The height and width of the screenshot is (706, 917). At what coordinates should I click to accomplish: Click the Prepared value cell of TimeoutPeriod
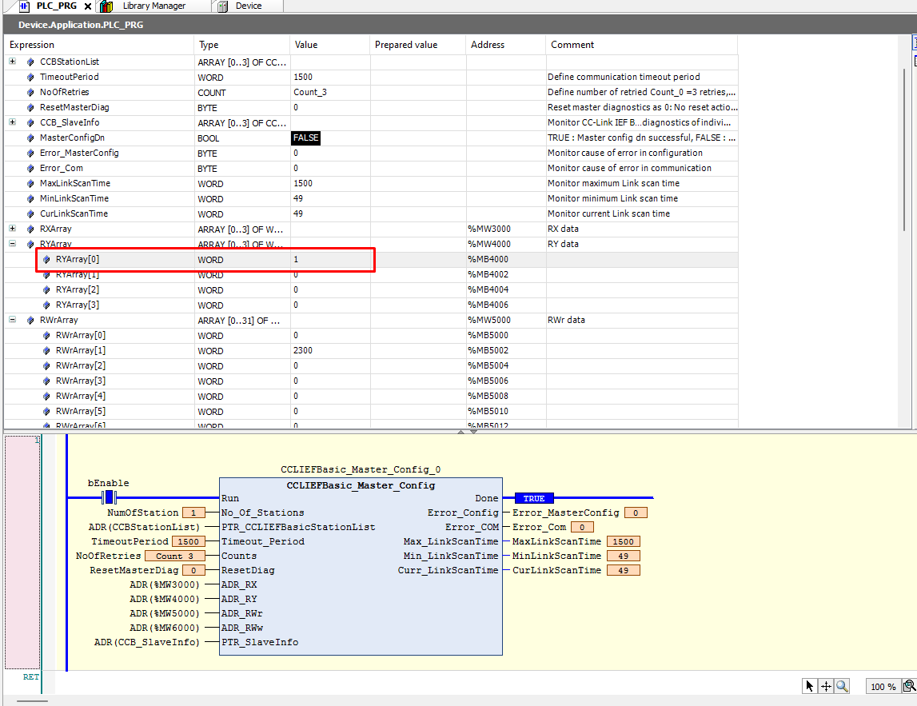coord(418,77)
